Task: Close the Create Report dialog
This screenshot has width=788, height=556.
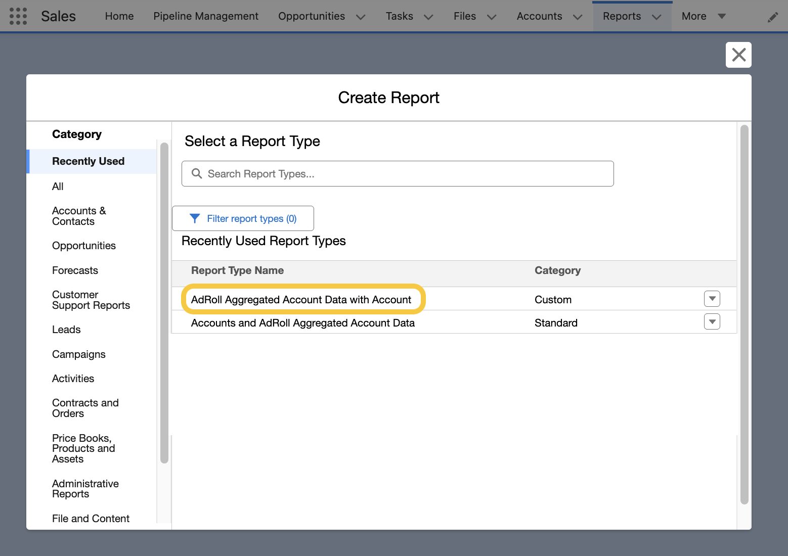Action: pyautogui.click(x=738, y=55)
